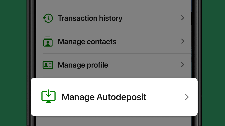Expand the Manage contacts row chevron
The height and width of the screenshot is (126, 225).
tap(183, 41)
